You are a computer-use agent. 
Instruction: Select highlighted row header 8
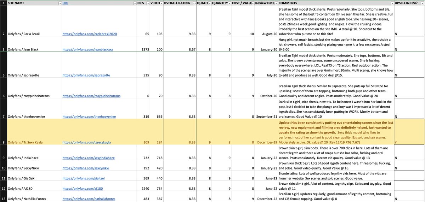[x=3, y=132]
